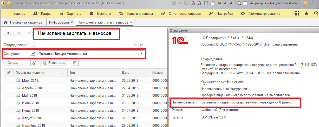Image resolution: width=319 pixels, height=127 pixels.
Task: Sort by Месяц начисления column header
Action: (x=40, y=73)
